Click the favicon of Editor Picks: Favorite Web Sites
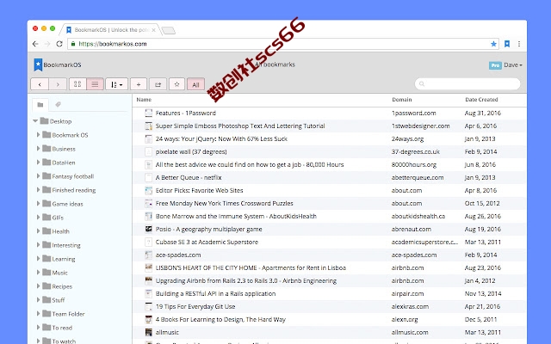Screen dimensions: 551x344 pos(149,190)
